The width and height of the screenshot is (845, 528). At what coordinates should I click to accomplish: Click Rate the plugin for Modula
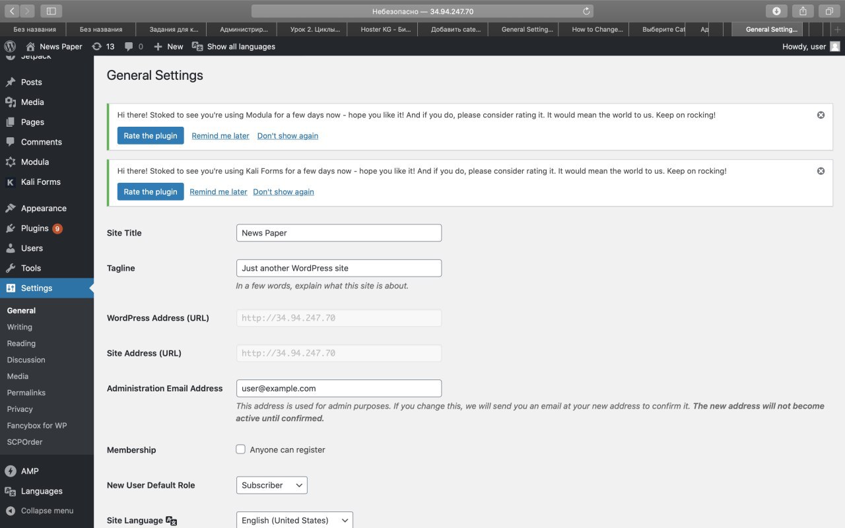151,136
